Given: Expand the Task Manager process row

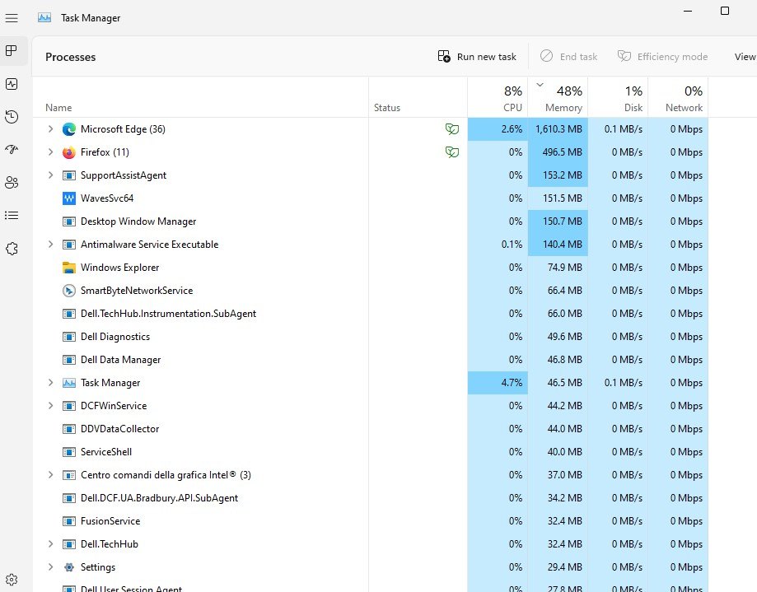Looking at the screenshot, I should pyautogui.click(x=50, y=383).
